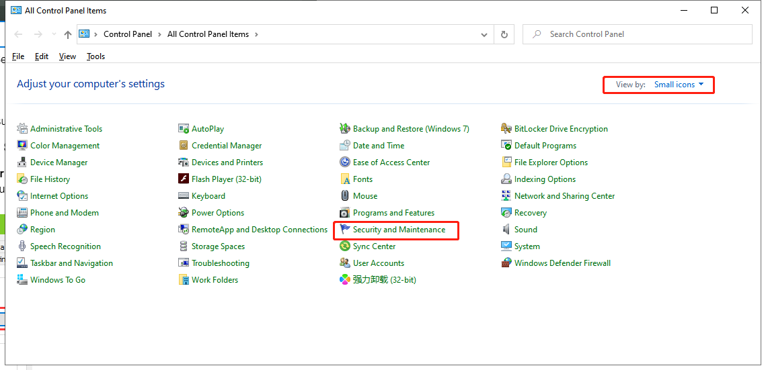Open the View menu
This screenshot has width=766, height=370.
point(67,56)
